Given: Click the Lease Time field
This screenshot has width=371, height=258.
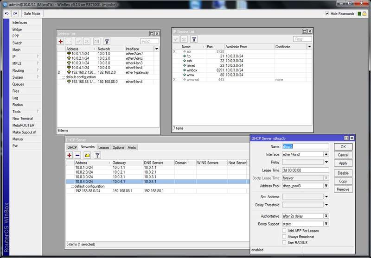Looking at the screenshot, I should 306,170.
